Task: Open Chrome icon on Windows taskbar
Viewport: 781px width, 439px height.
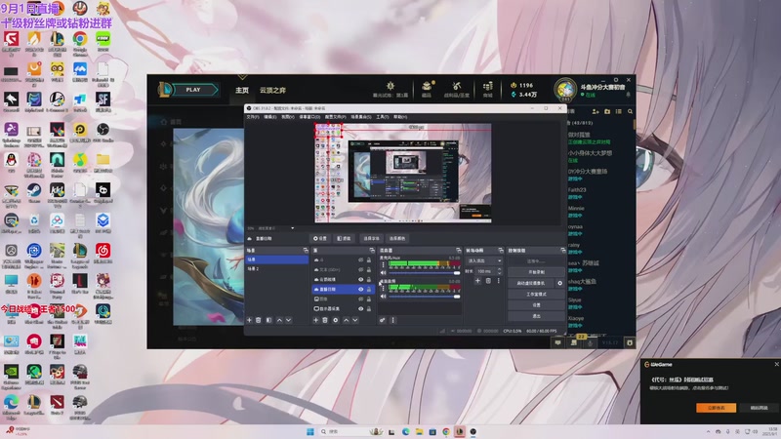Action: [446, 431]
